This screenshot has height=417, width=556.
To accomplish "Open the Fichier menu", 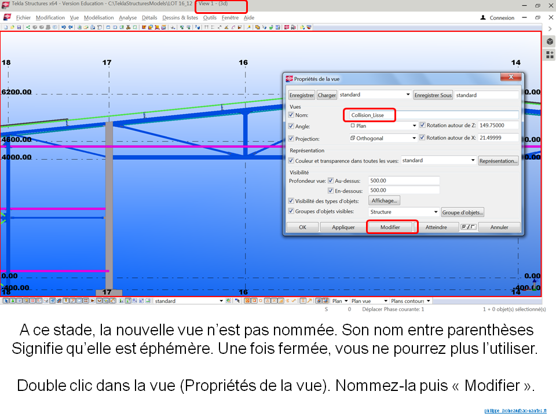I will [23, 17].
